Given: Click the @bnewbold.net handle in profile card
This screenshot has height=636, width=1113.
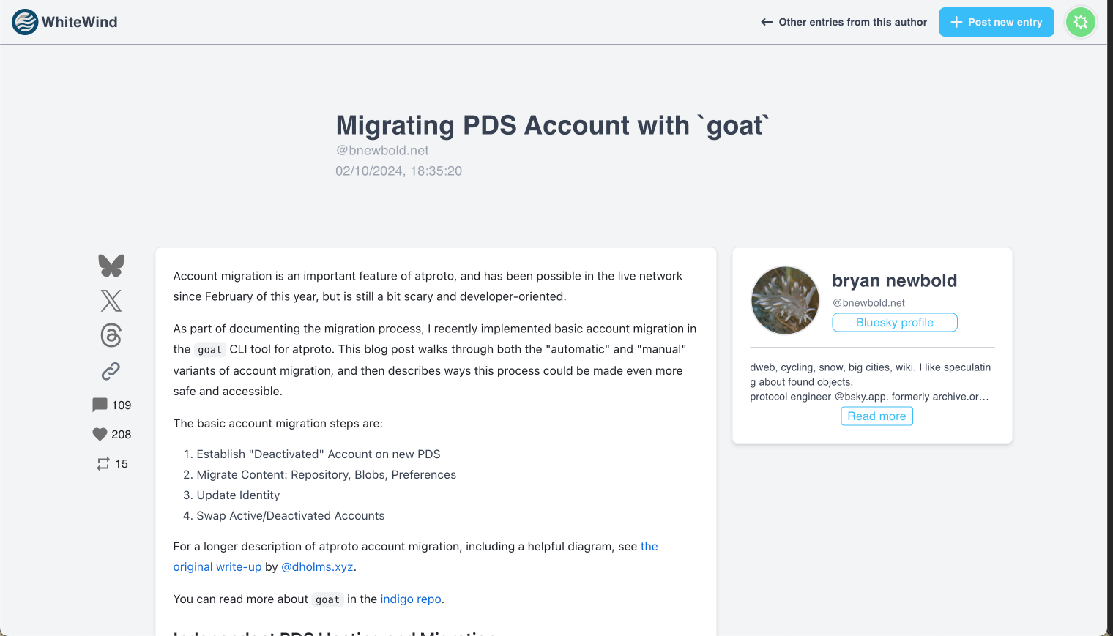Looking at the screenshot, I should point(868,303).
